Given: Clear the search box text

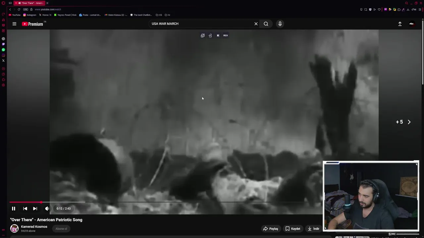Looking at the screenshot, I should click(256, 24).
